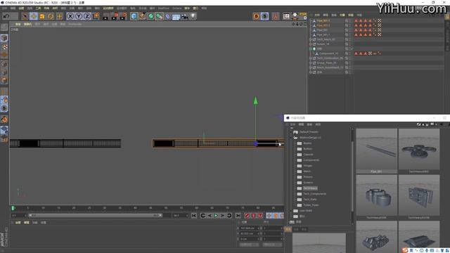The image size is (450, 253).
Task: Open the Tech_Parts folder in Content Browser
Action: point(310,200)
